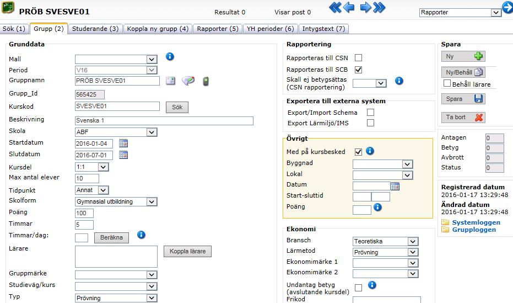Screen dimensions: 513x303
Task: Click the application logo icon
Action: pyautogui.click(x=8, y=7)
